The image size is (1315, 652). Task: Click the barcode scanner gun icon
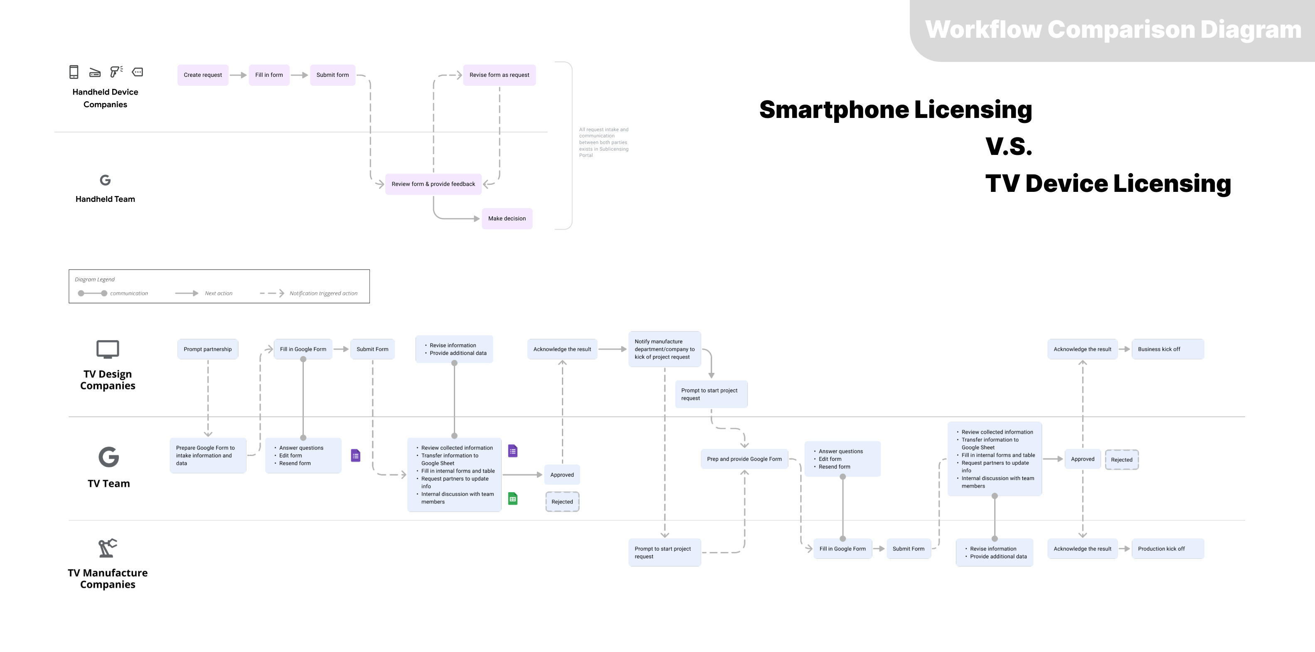coord(116,71)
